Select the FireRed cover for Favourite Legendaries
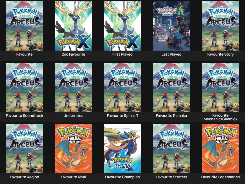This screenshot has height=184, width=245. coord(220,149)
